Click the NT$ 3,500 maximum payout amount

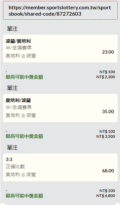pos(106,136)
